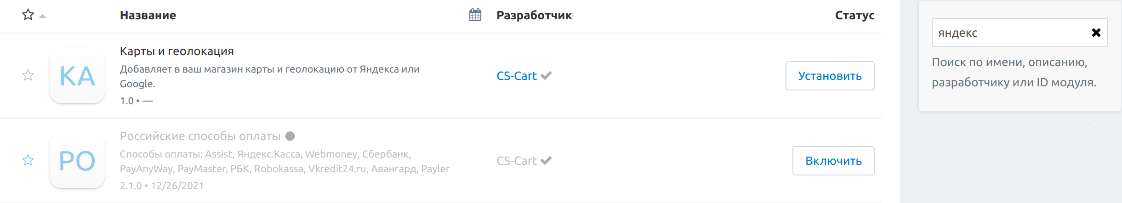Sort by favorites star in table header
1122x203 pixels.
pos(28,15)
